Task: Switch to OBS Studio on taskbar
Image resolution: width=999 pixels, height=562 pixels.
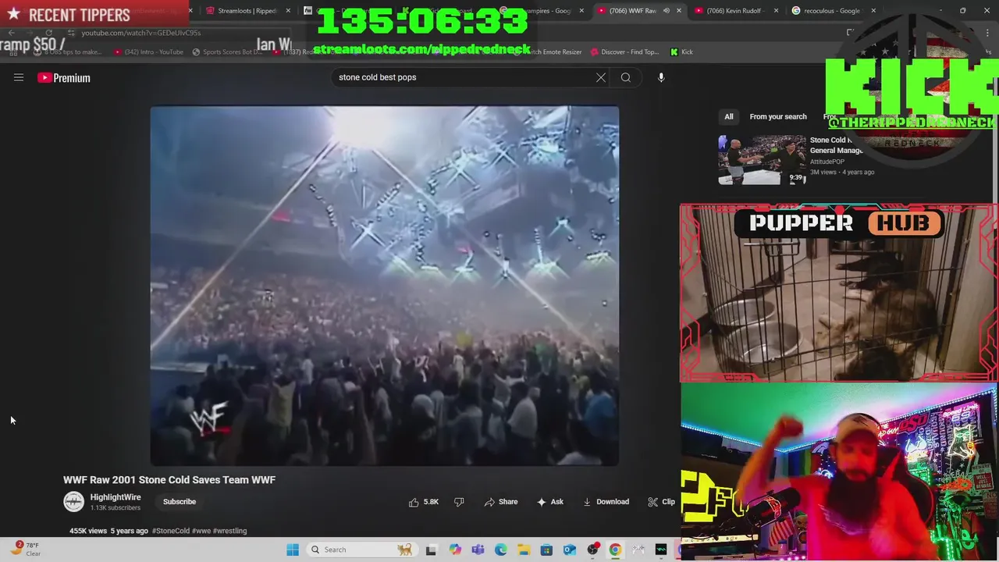Action: click(x=593, y=550)
